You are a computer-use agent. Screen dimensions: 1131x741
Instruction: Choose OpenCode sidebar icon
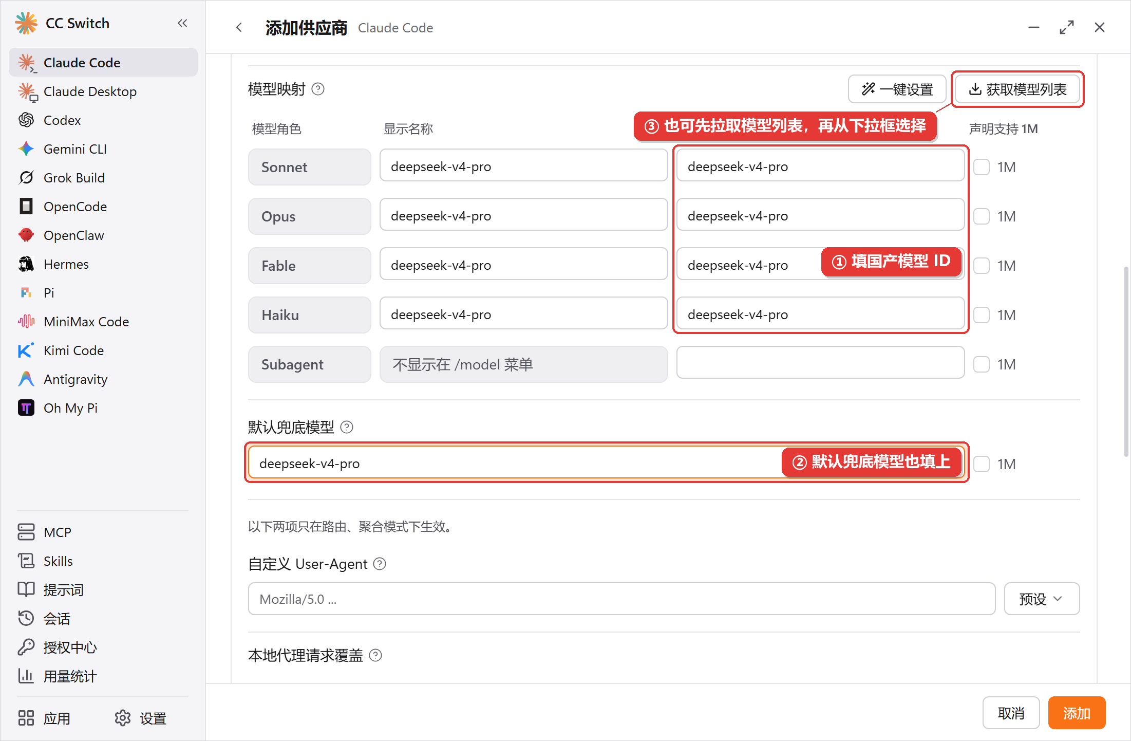(x=26, y=207)
